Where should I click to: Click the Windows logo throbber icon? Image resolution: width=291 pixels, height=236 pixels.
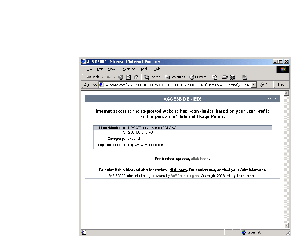tap(283, 69)
